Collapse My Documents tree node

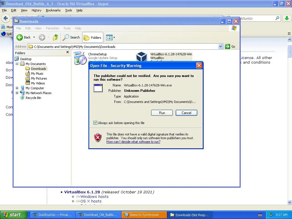(17, 64)
